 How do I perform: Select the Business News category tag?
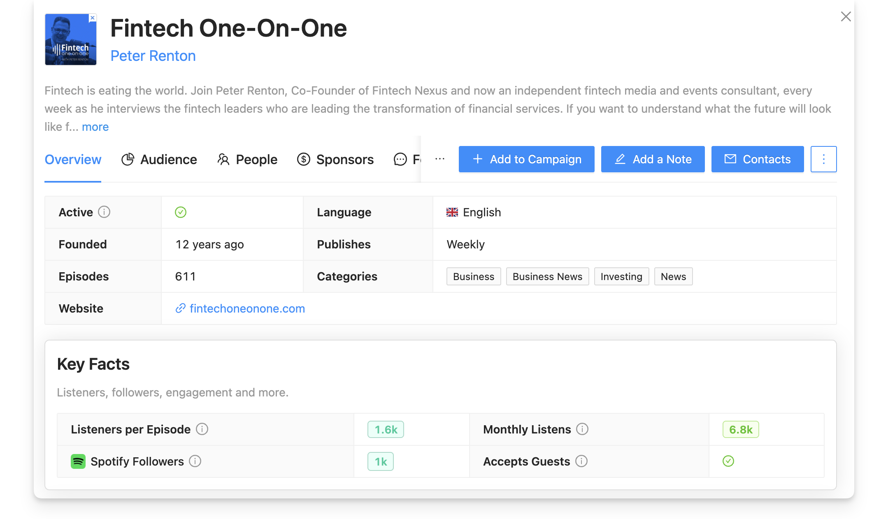[x=547, y=277]
